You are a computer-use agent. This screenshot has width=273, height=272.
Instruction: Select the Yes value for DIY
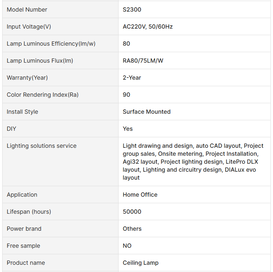point(128,129)
